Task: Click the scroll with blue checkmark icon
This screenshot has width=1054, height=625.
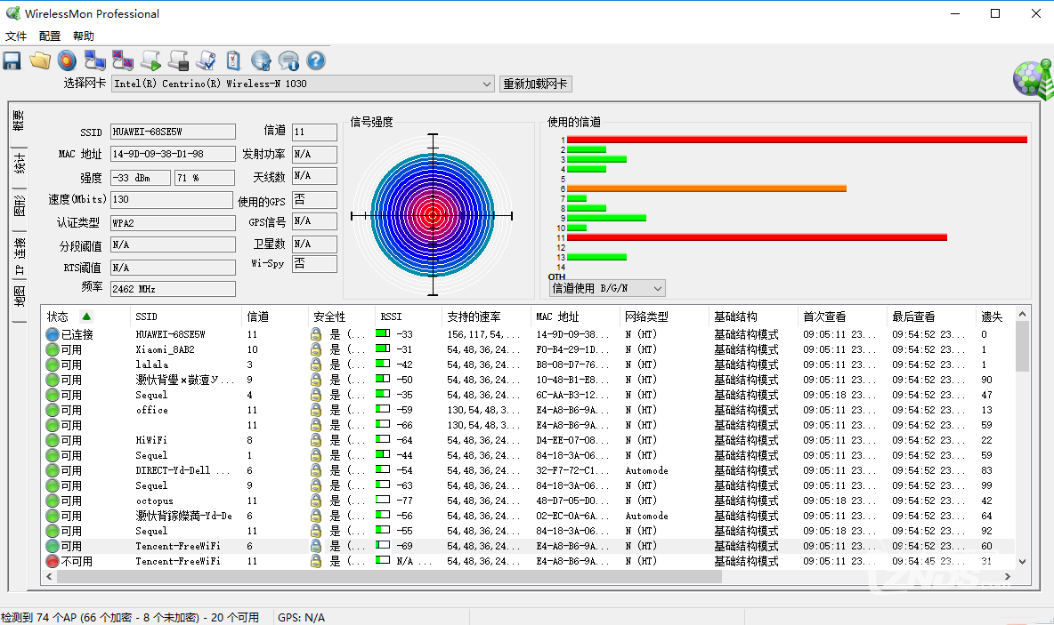Action: click(x=206, y=61)
